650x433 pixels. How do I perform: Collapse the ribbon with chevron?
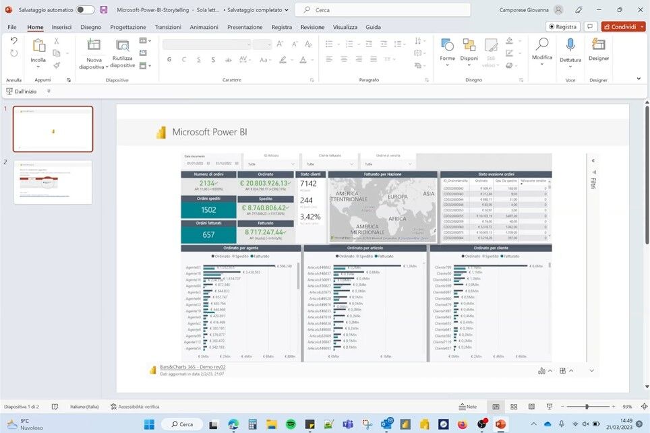(639, 79)
